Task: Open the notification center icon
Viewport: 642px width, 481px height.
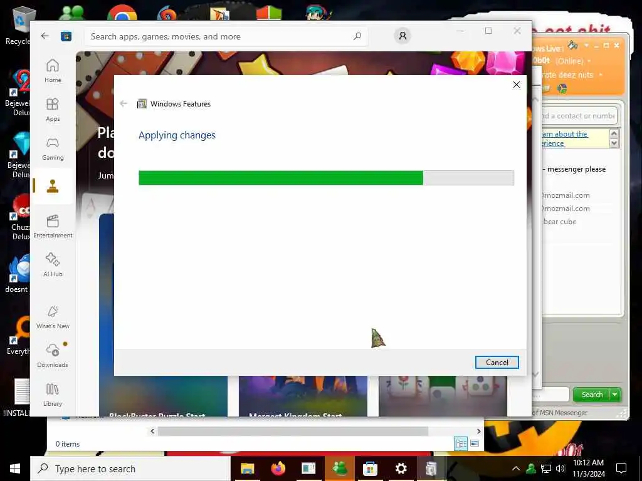Action: [x=621, y=468]
